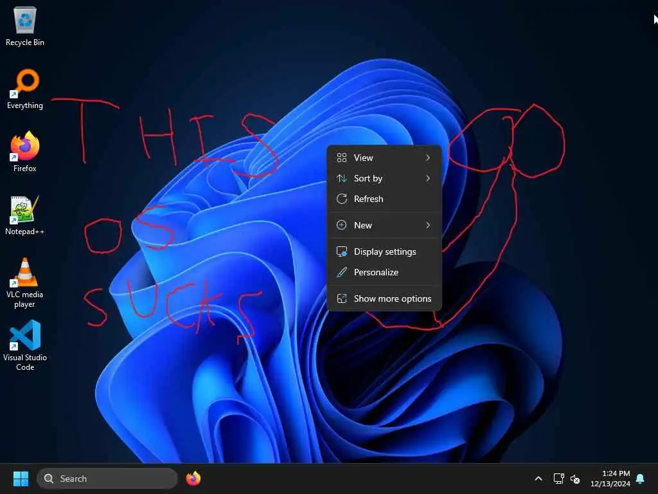Select the Visual Studio Code shortcut
This screenshot has width=658, height=494.
pos(25,345)
